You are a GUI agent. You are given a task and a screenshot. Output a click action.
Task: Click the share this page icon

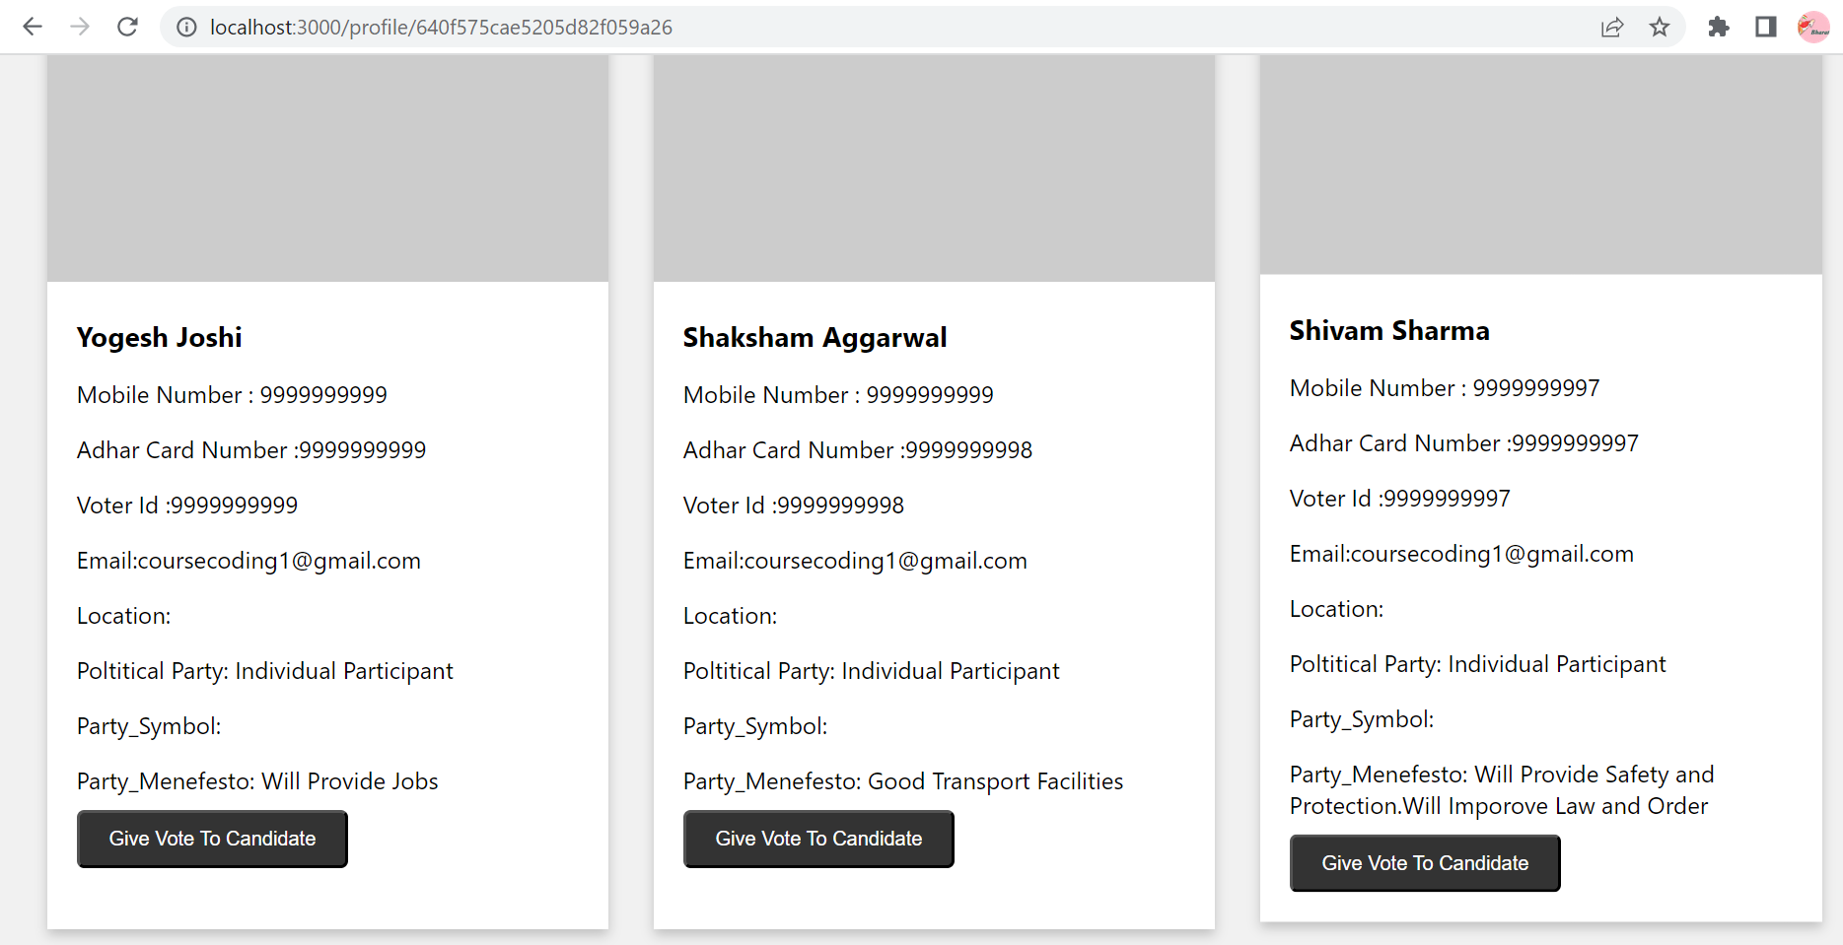click(1612, 27)
